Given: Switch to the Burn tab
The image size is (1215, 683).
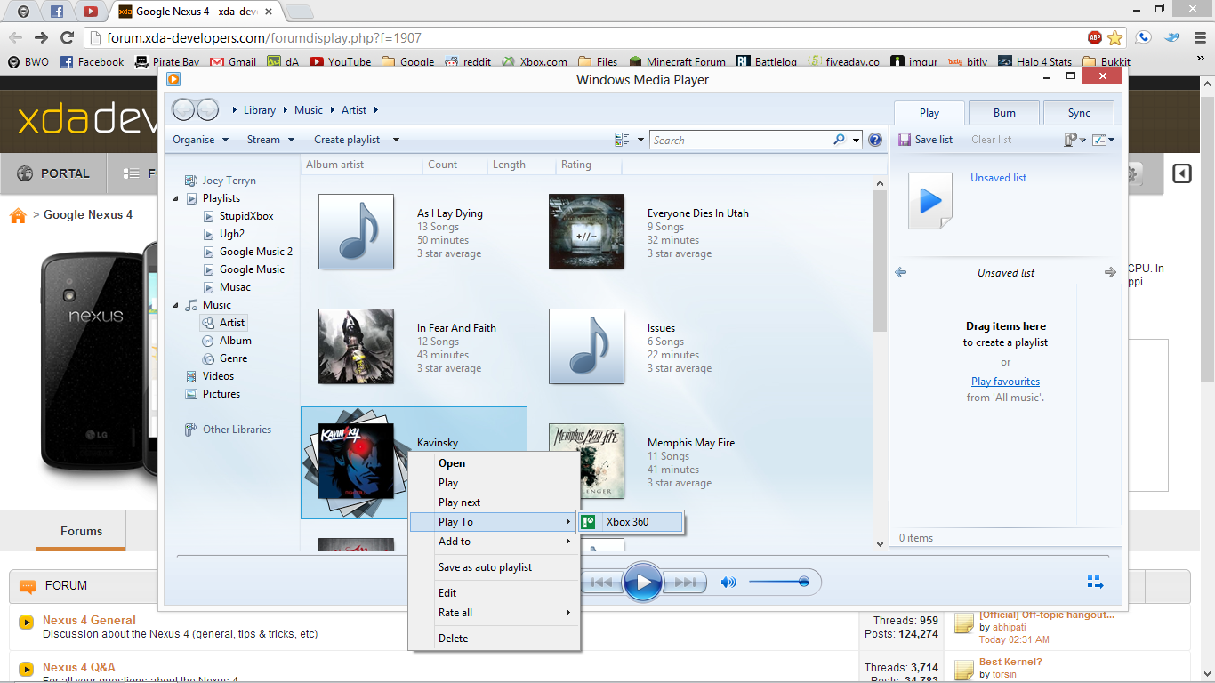Looking at the screenshot, I should (1004, 113).
